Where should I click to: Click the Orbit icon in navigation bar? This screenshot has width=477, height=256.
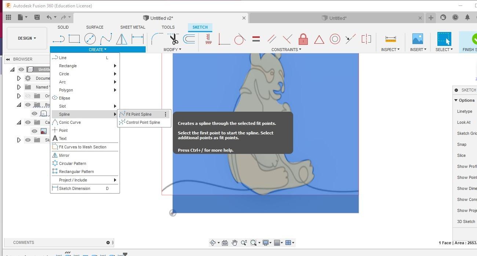(212, 242)
